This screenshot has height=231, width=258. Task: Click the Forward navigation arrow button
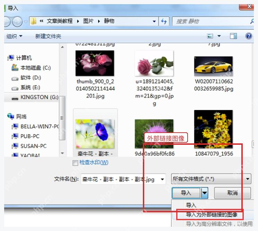pyautogui.click(x=17, y=21)
